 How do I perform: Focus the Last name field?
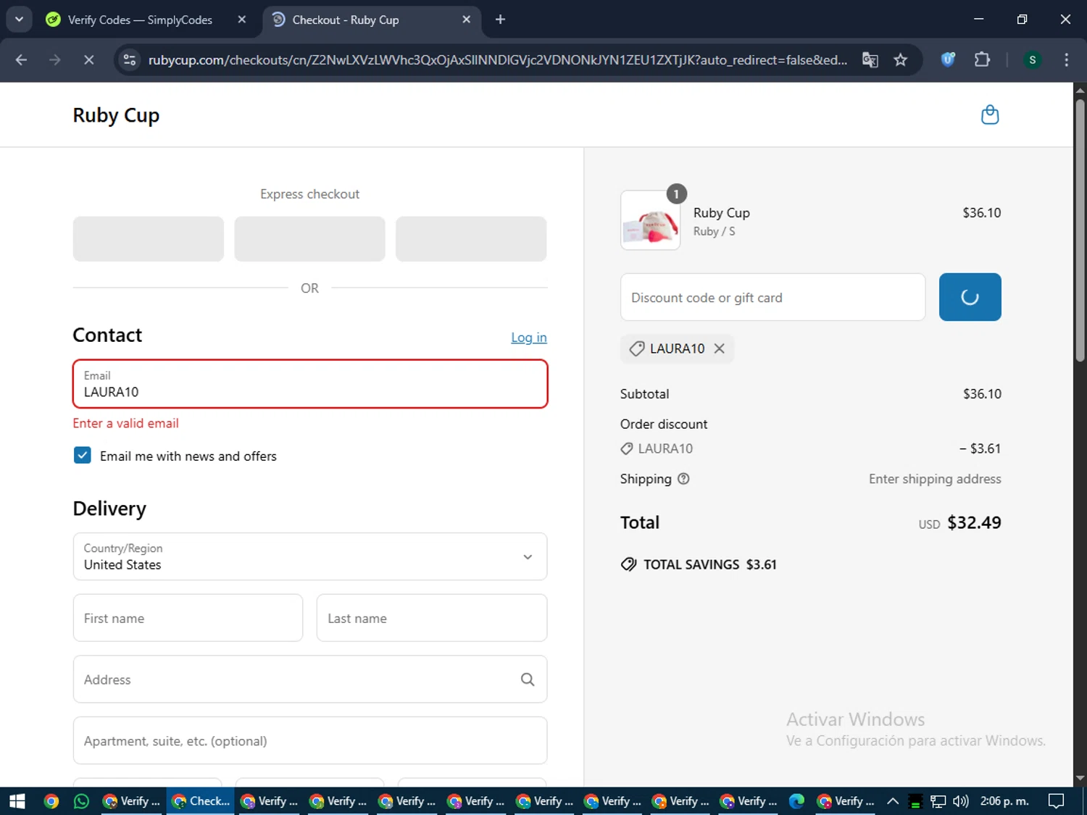[x=432, y=618]
